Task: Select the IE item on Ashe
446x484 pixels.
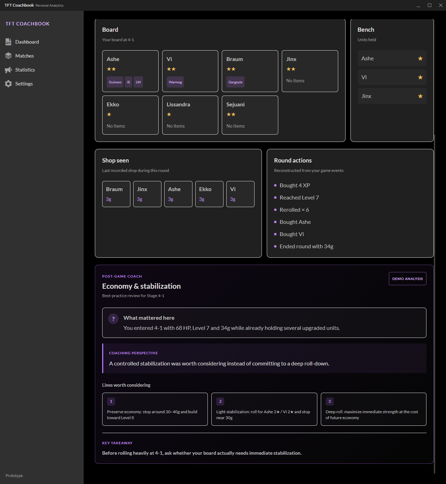Action: [129, 82]
